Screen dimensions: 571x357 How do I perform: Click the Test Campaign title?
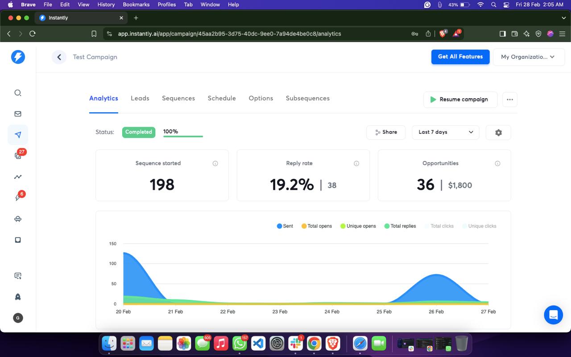[x=95, y=57]
